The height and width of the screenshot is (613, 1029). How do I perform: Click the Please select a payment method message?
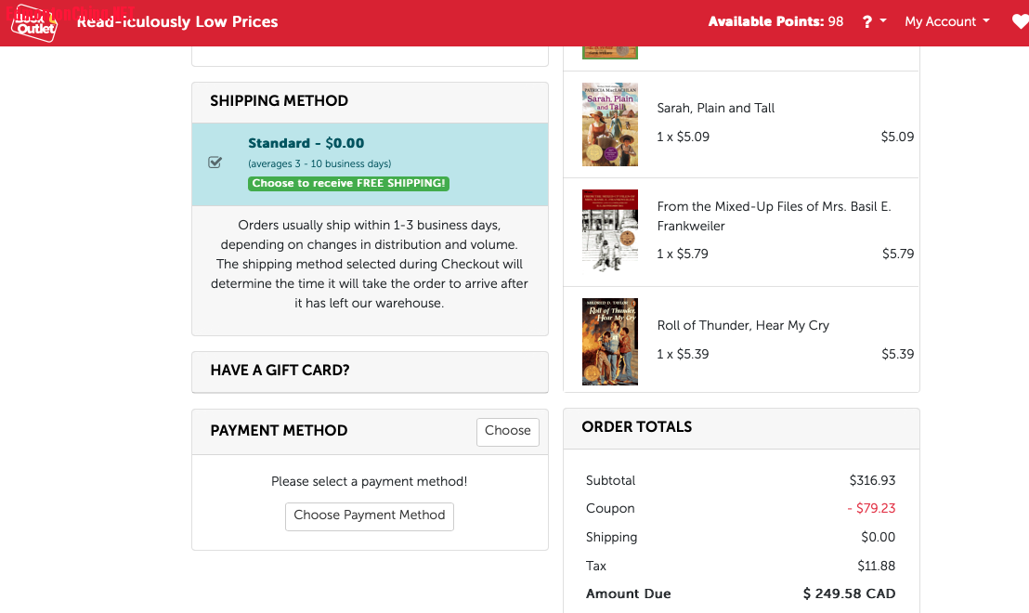370,482
